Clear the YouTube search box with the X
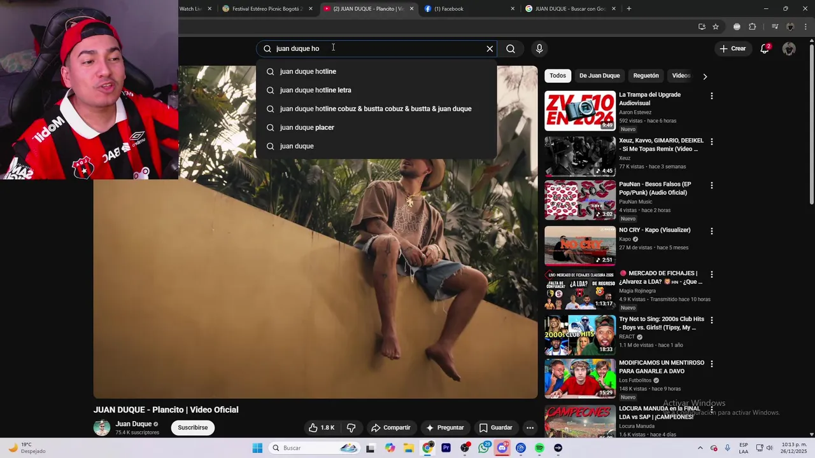Image resolution: width=815 pixels, height=458 pixels. click(490, 48)
